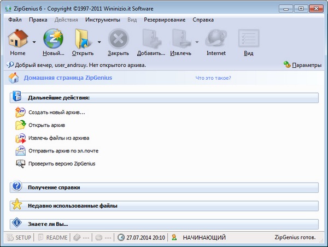Click the Новый archive globe icon
328x247 pixels.
(x=52, y=39)
